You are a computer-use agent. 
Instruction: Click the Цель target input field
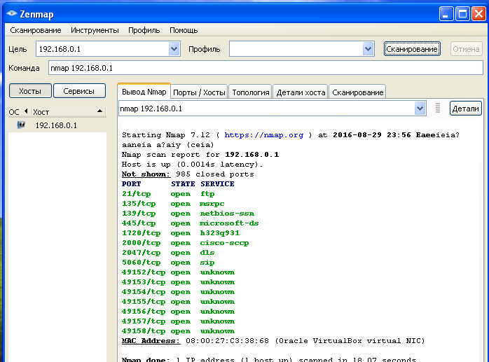tap(102, 49)
